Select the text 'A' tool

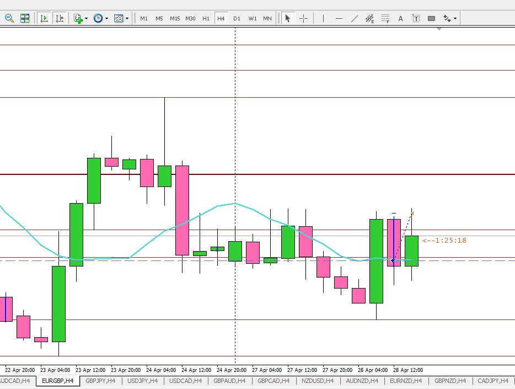pos(400,19)
